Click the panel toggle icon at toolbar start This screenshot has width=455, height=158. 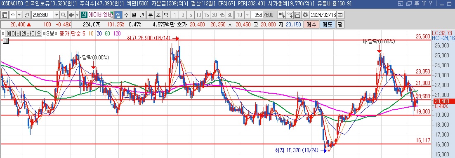(x=5, y=15)
